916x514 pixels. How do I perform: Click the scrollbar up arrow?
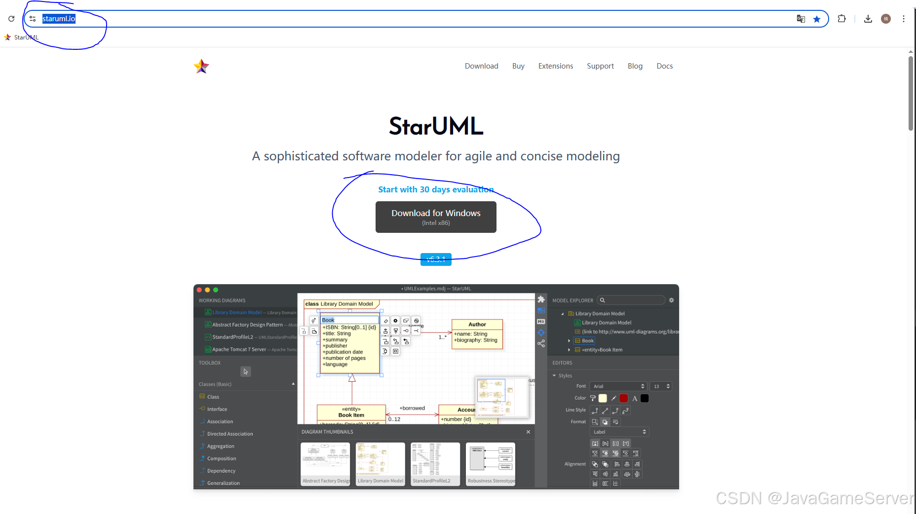[911, 51]
